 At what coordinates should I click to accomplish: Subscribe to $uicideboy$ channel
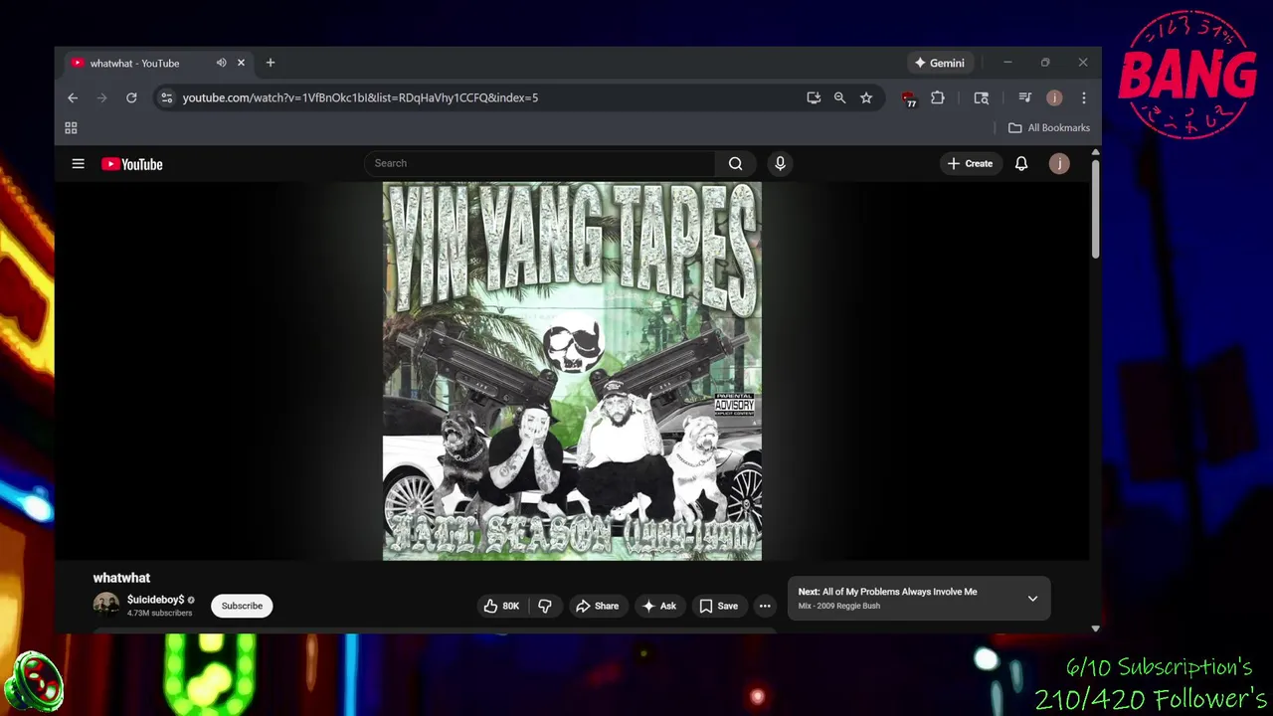click(242, 606)
